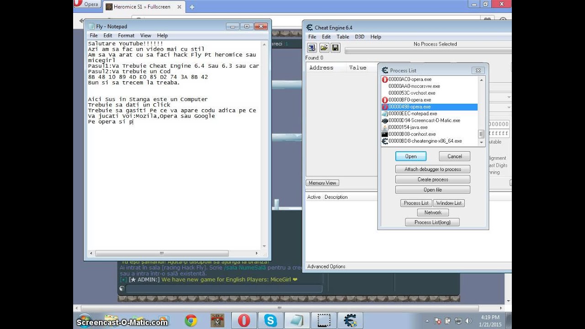This screenshot has width=585, height=329.
Task: Open the Help menu in Notepad
Action: point(162,36)
